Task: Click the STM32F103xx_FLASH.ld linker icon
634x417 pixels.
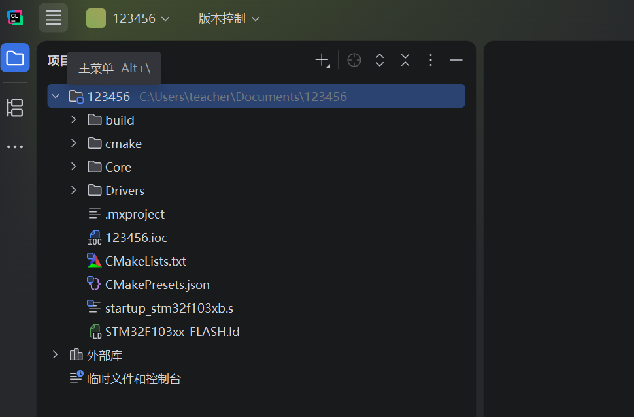Action: point(95,332)
